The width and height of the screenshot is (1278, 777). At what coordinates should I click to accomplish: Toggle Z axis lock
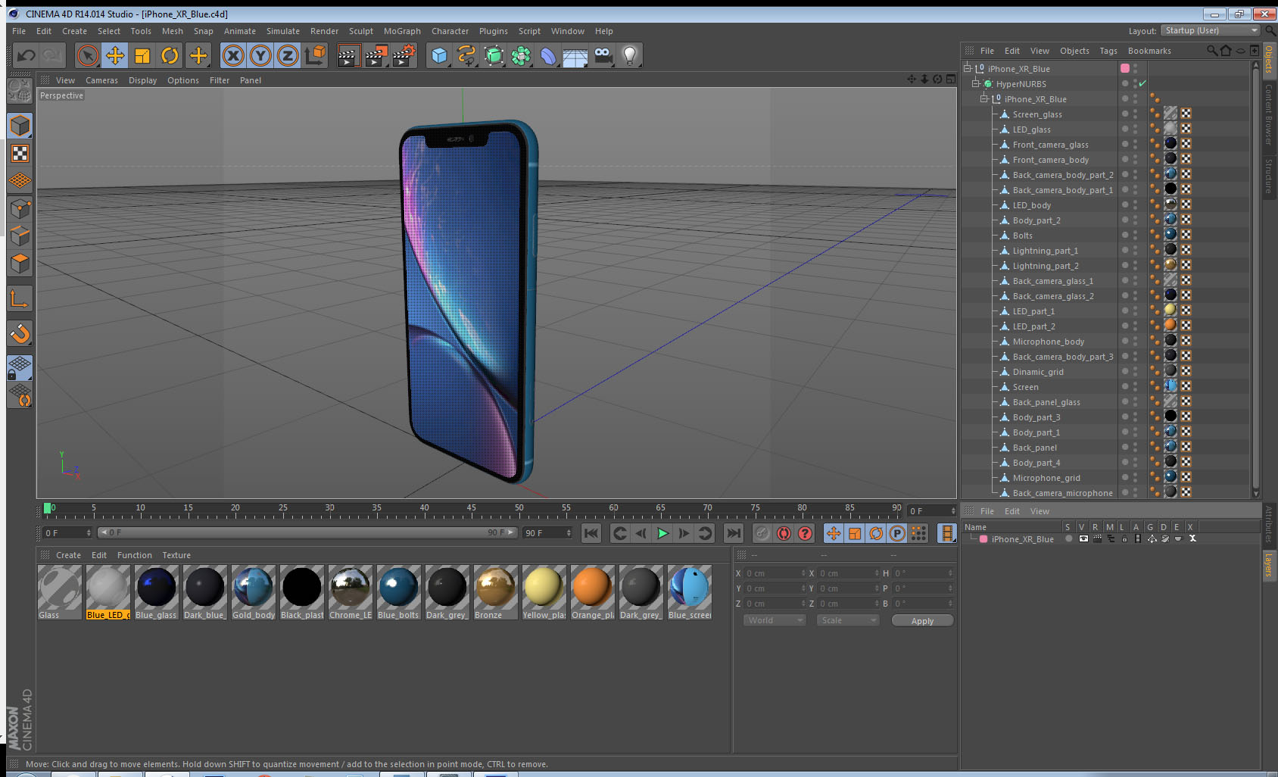(x=288, y=55)
